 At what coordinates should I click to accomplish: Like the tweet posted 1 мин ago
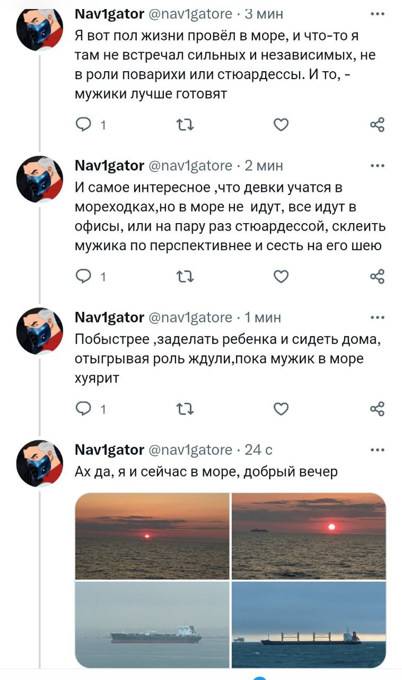pyautogui.click(x=281, y=409)
